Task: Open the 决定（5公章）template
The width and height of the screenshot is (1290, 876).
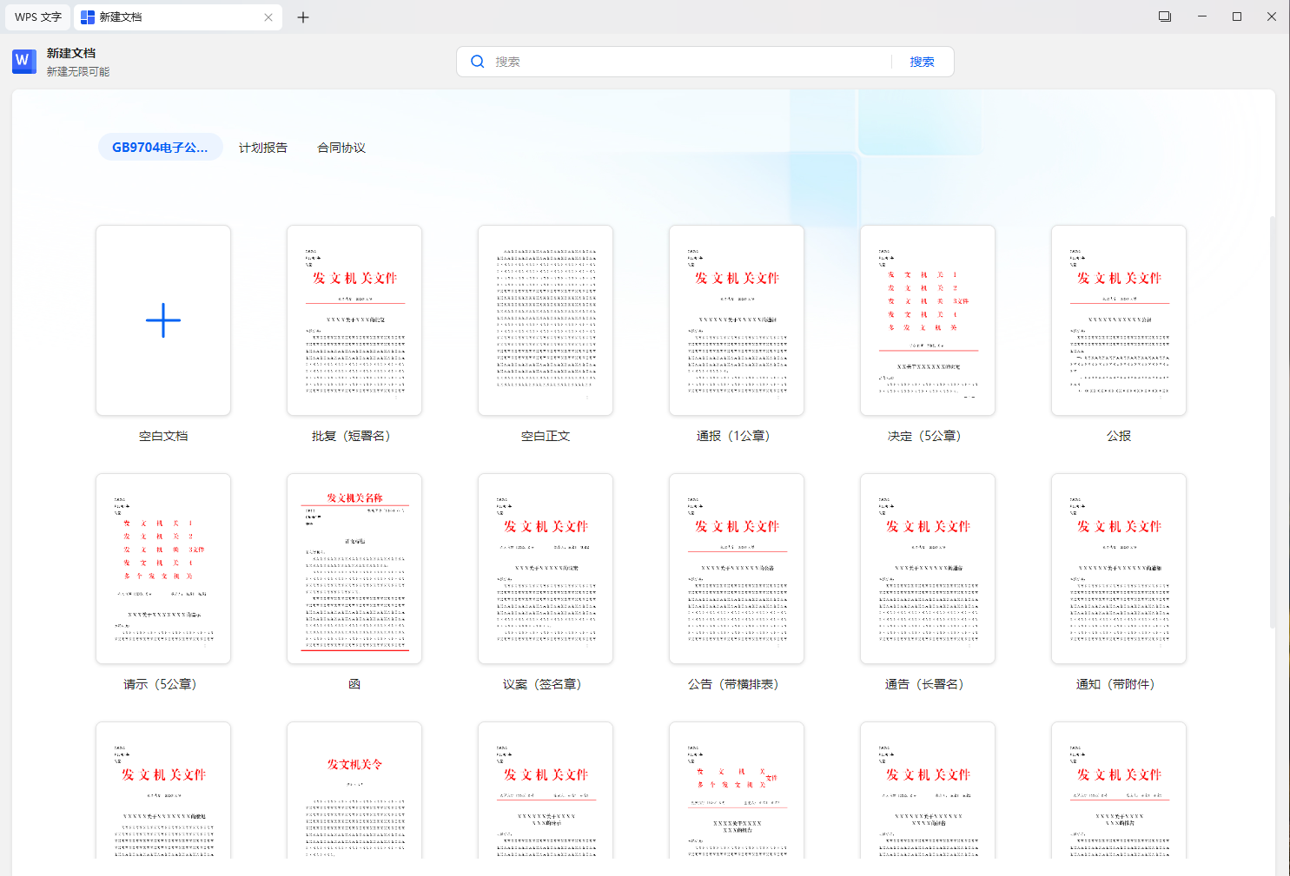Action: coord(928,320)
